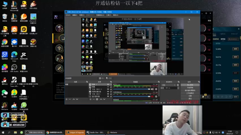This screenshot has width=241, height=135.
Task: Unmute the video capture device red speaker
Action: click(152, 96)
